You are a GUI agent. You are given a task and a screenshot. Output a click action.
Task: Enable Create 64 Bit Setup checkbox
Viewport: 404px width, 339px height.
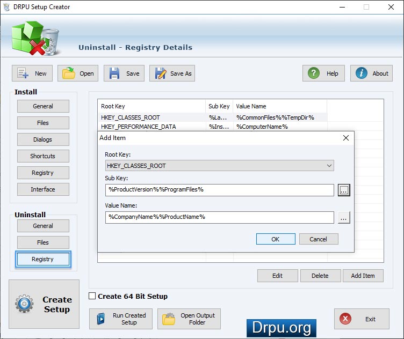[92, 296]
